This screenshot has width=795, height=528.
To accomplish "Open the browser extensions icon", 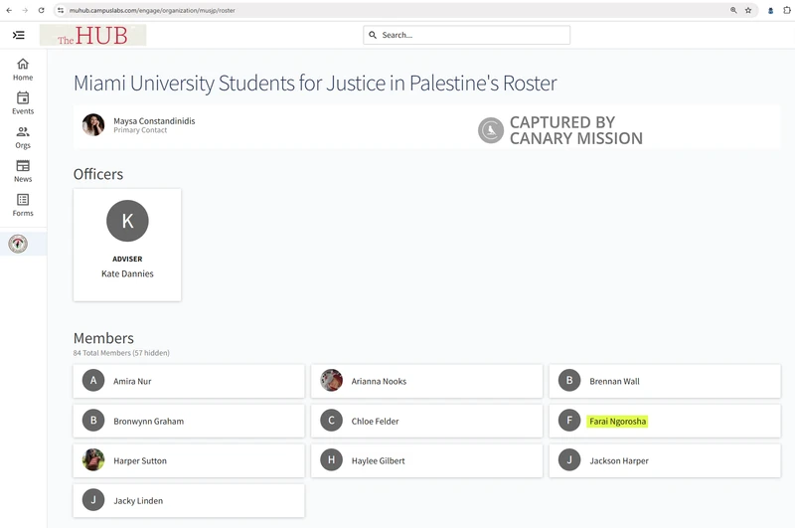I will click(787, 10).
